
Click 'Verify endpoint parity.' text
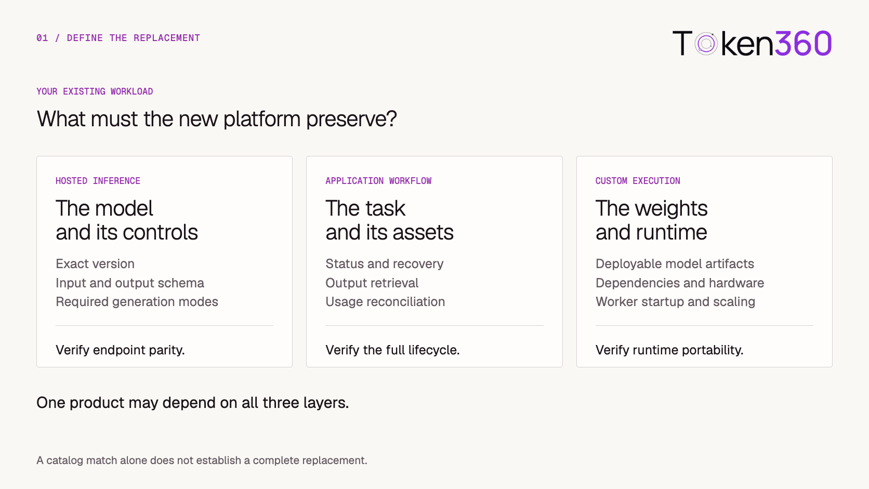(x=120, y=350)
